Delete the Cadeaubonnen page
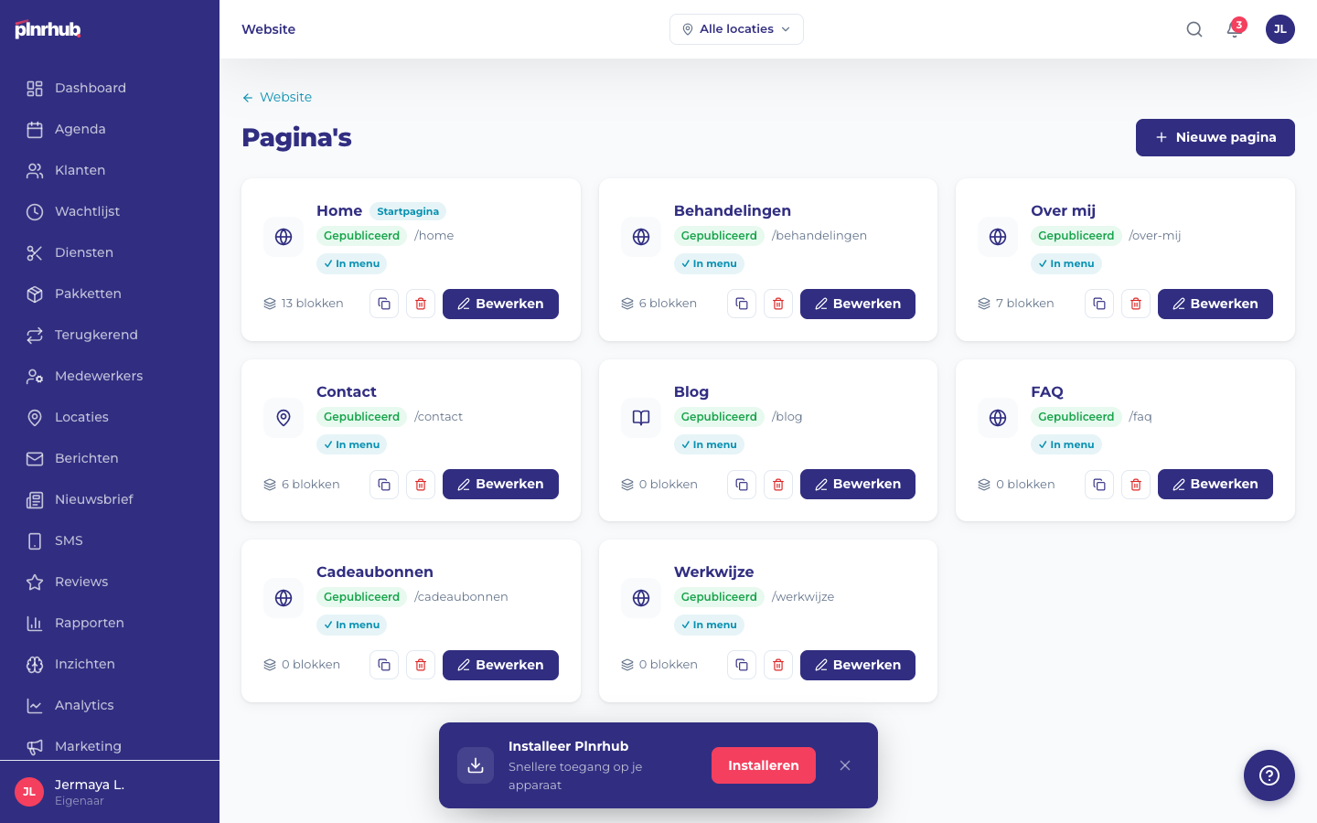Screen dimensions: 1317x823 [421, 665]
